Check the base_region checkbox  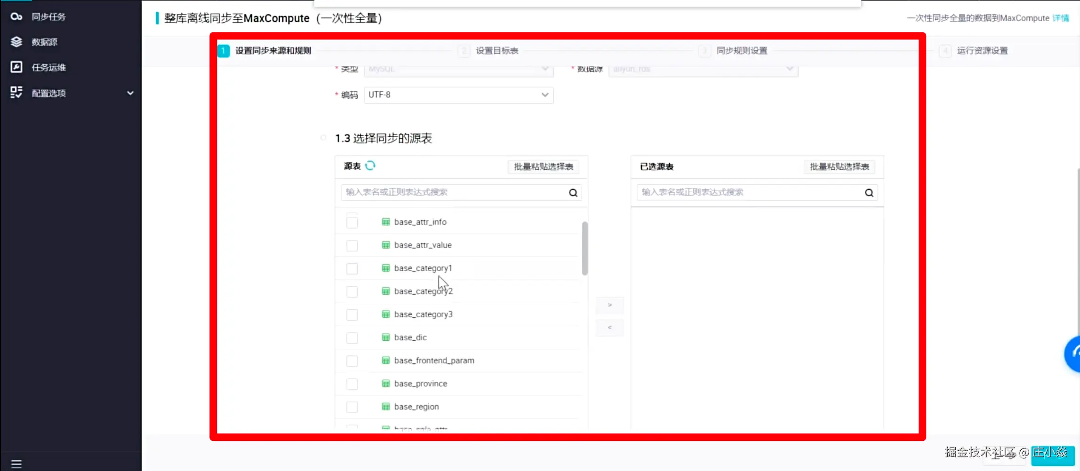click(352, 407)
